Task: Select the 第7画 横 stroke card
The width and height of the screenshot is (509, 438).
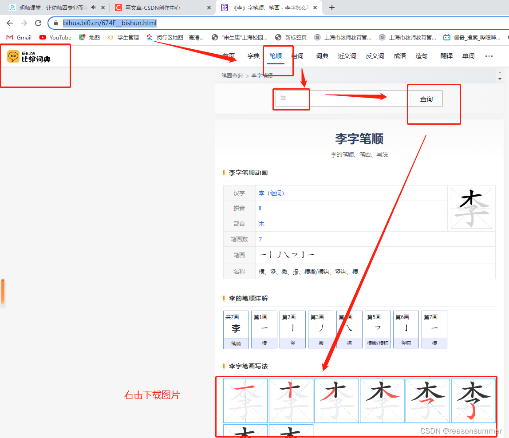Action: [434, 330]
